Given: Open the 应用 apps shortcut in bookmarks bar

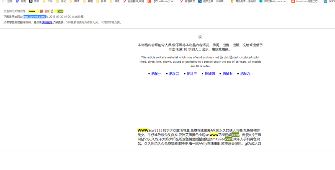Looking at the screenshot, I should tap(8, 1).
